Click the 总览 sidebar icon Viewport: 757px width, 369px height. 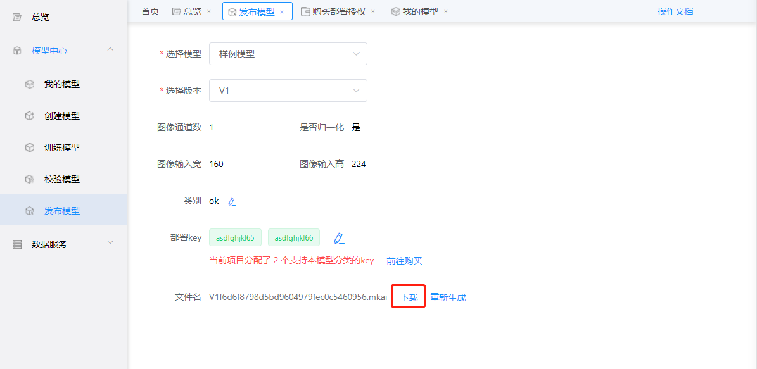[17, 17]
